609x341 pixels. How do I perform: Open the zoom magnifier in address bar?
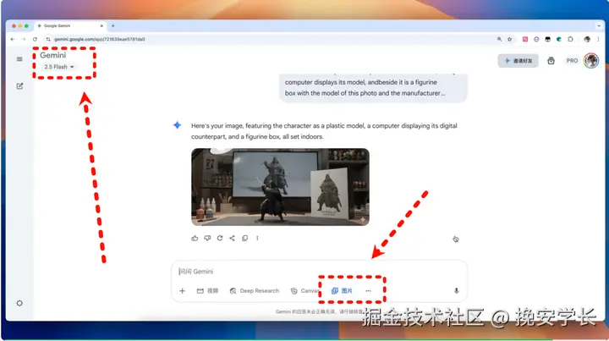pos(499,39)
